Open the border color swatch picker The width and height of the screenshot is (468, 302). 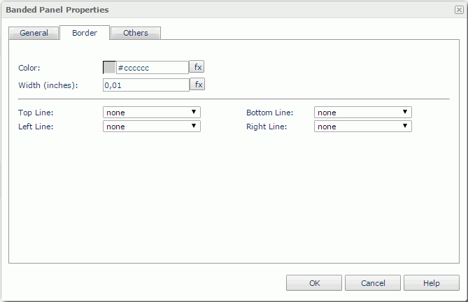click(x=109, y=67)
